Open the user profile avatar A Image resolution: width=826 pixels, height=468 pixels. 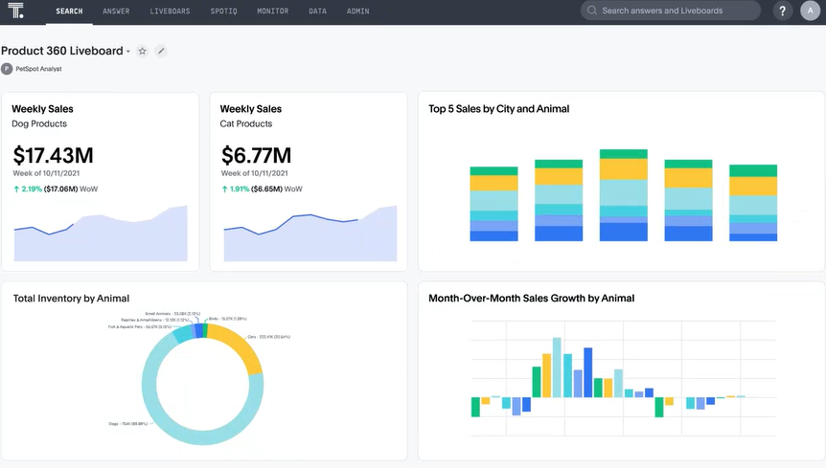pos(811,11)
